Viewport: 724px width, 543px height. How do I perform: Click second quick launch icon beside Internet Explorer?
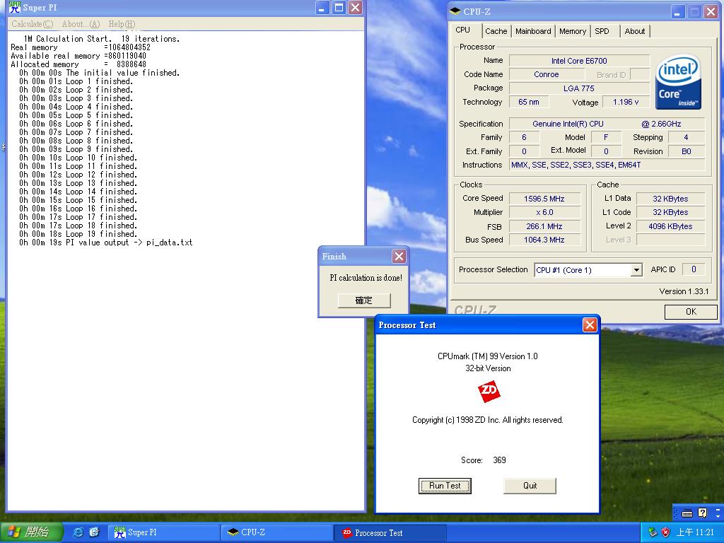tap(94, 532)
